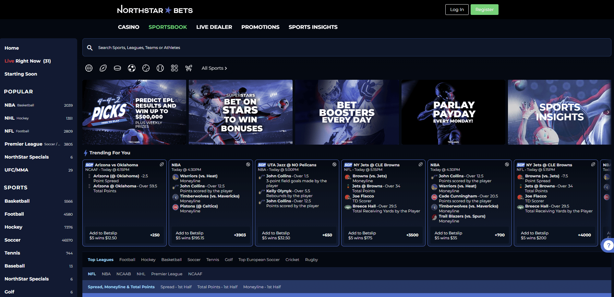Click basketball icon on NBA 4:30PM +3903 card

pos(248,164)
